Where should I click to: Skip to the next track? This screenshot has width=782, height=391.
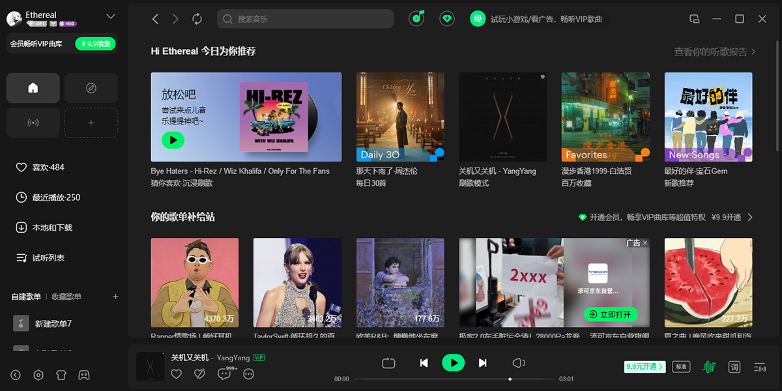tap(483, 363)
